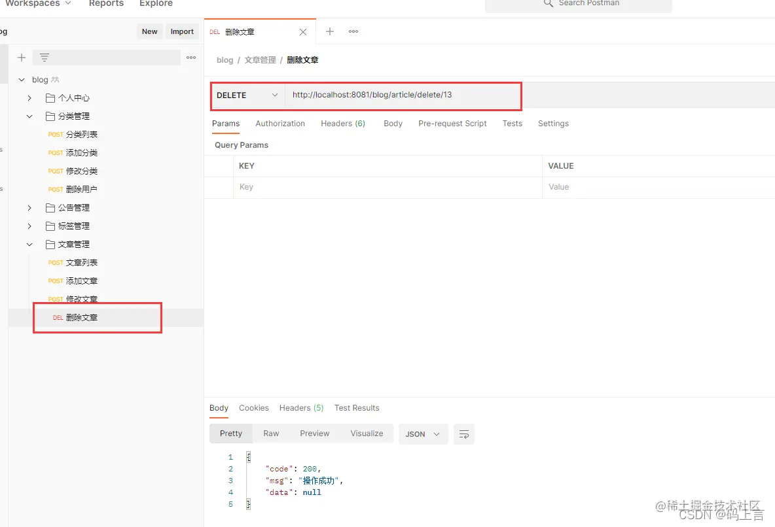Open the Reports menu
Viewport: 775px width, 527px height.
tap(106, 3)
